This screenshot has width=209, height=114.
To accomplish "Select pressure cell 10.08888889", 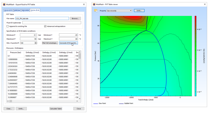I will pos(16,94).
